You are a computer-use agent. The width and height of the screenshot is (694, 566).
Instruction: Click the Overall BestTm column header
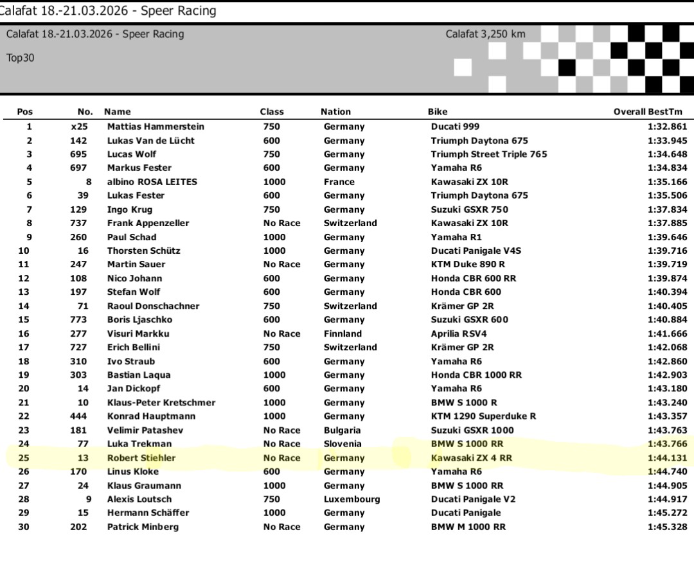click(x=648, y=112)
